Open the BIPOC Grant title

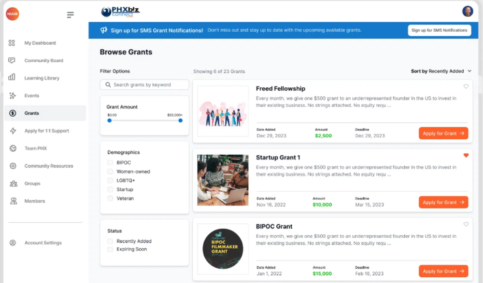[274, 227]
